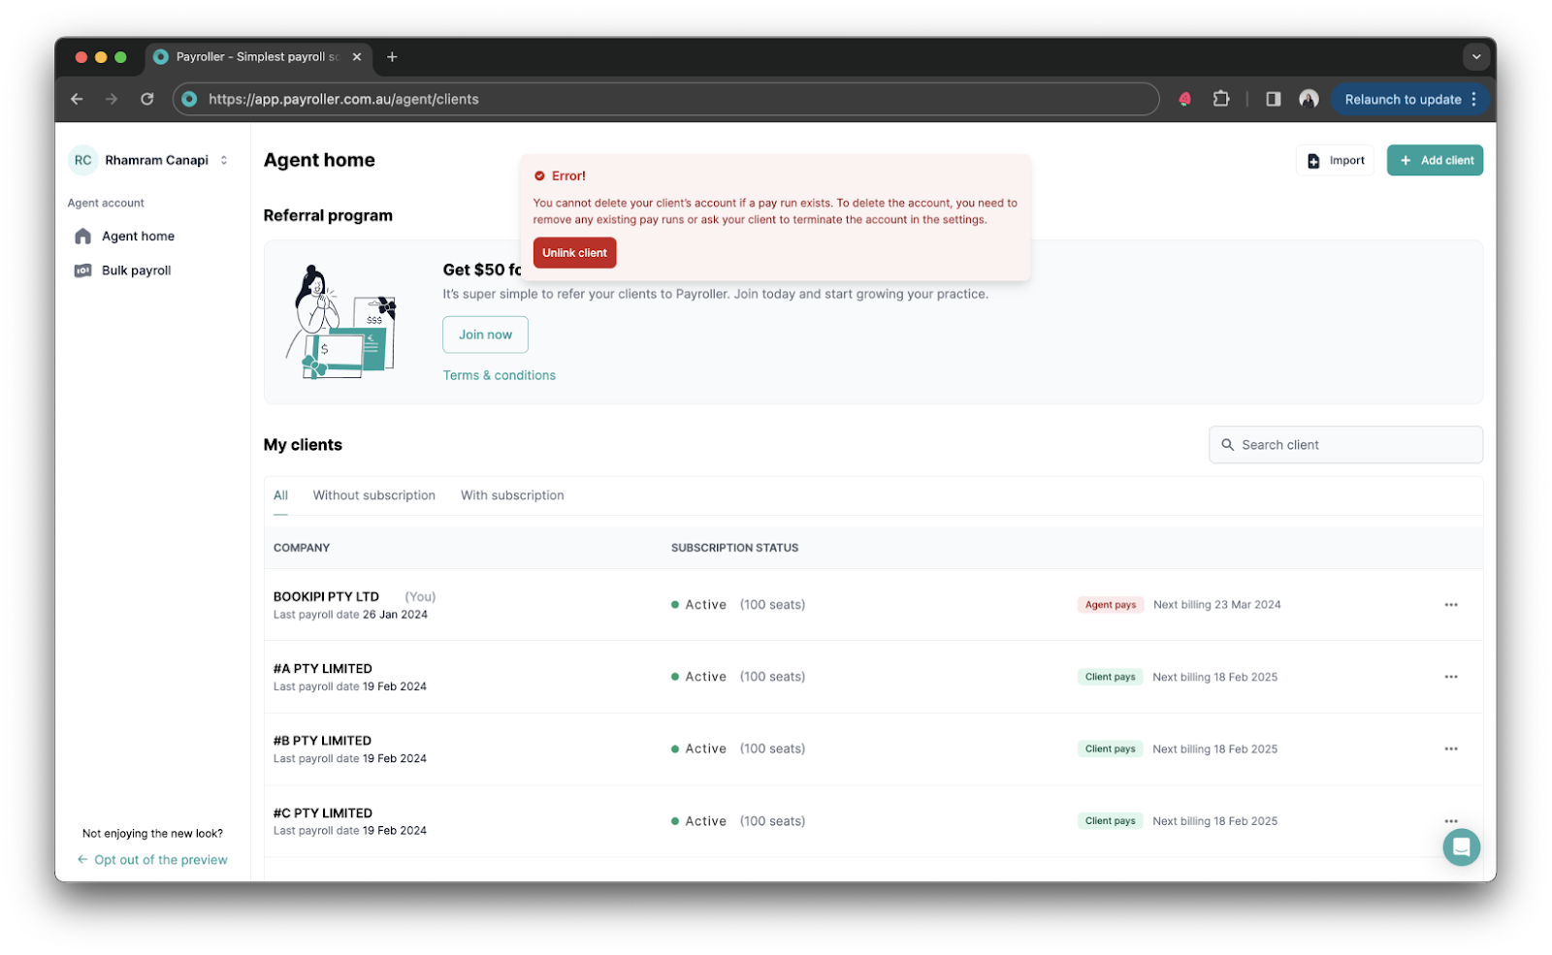Open Rhamram Canapi account switcher
Screen dimensions: 1552x955
[x=150, y=160]
